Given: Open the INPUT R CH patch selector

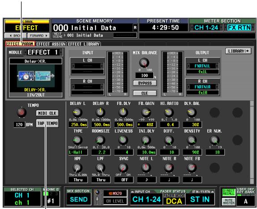Looking at the screenshot, I should click(x=88, y=87).
